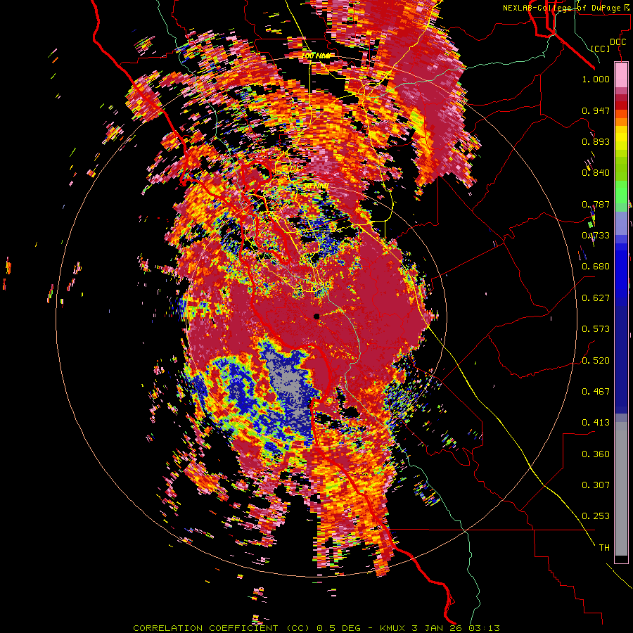
Task: Click the 100 NMI range ring label
Action: pyautogui.click(x=316, y=56)
